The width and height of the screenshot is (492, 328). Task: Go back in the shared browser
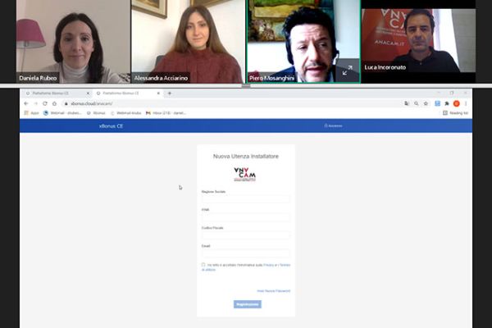pyautogui.click(x=26, y=103)
